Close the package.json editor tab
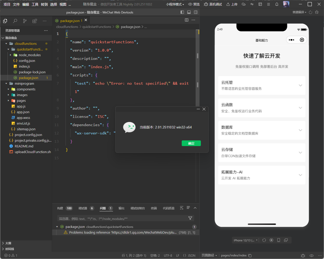The image size is (324, 259). coord(86,20)
